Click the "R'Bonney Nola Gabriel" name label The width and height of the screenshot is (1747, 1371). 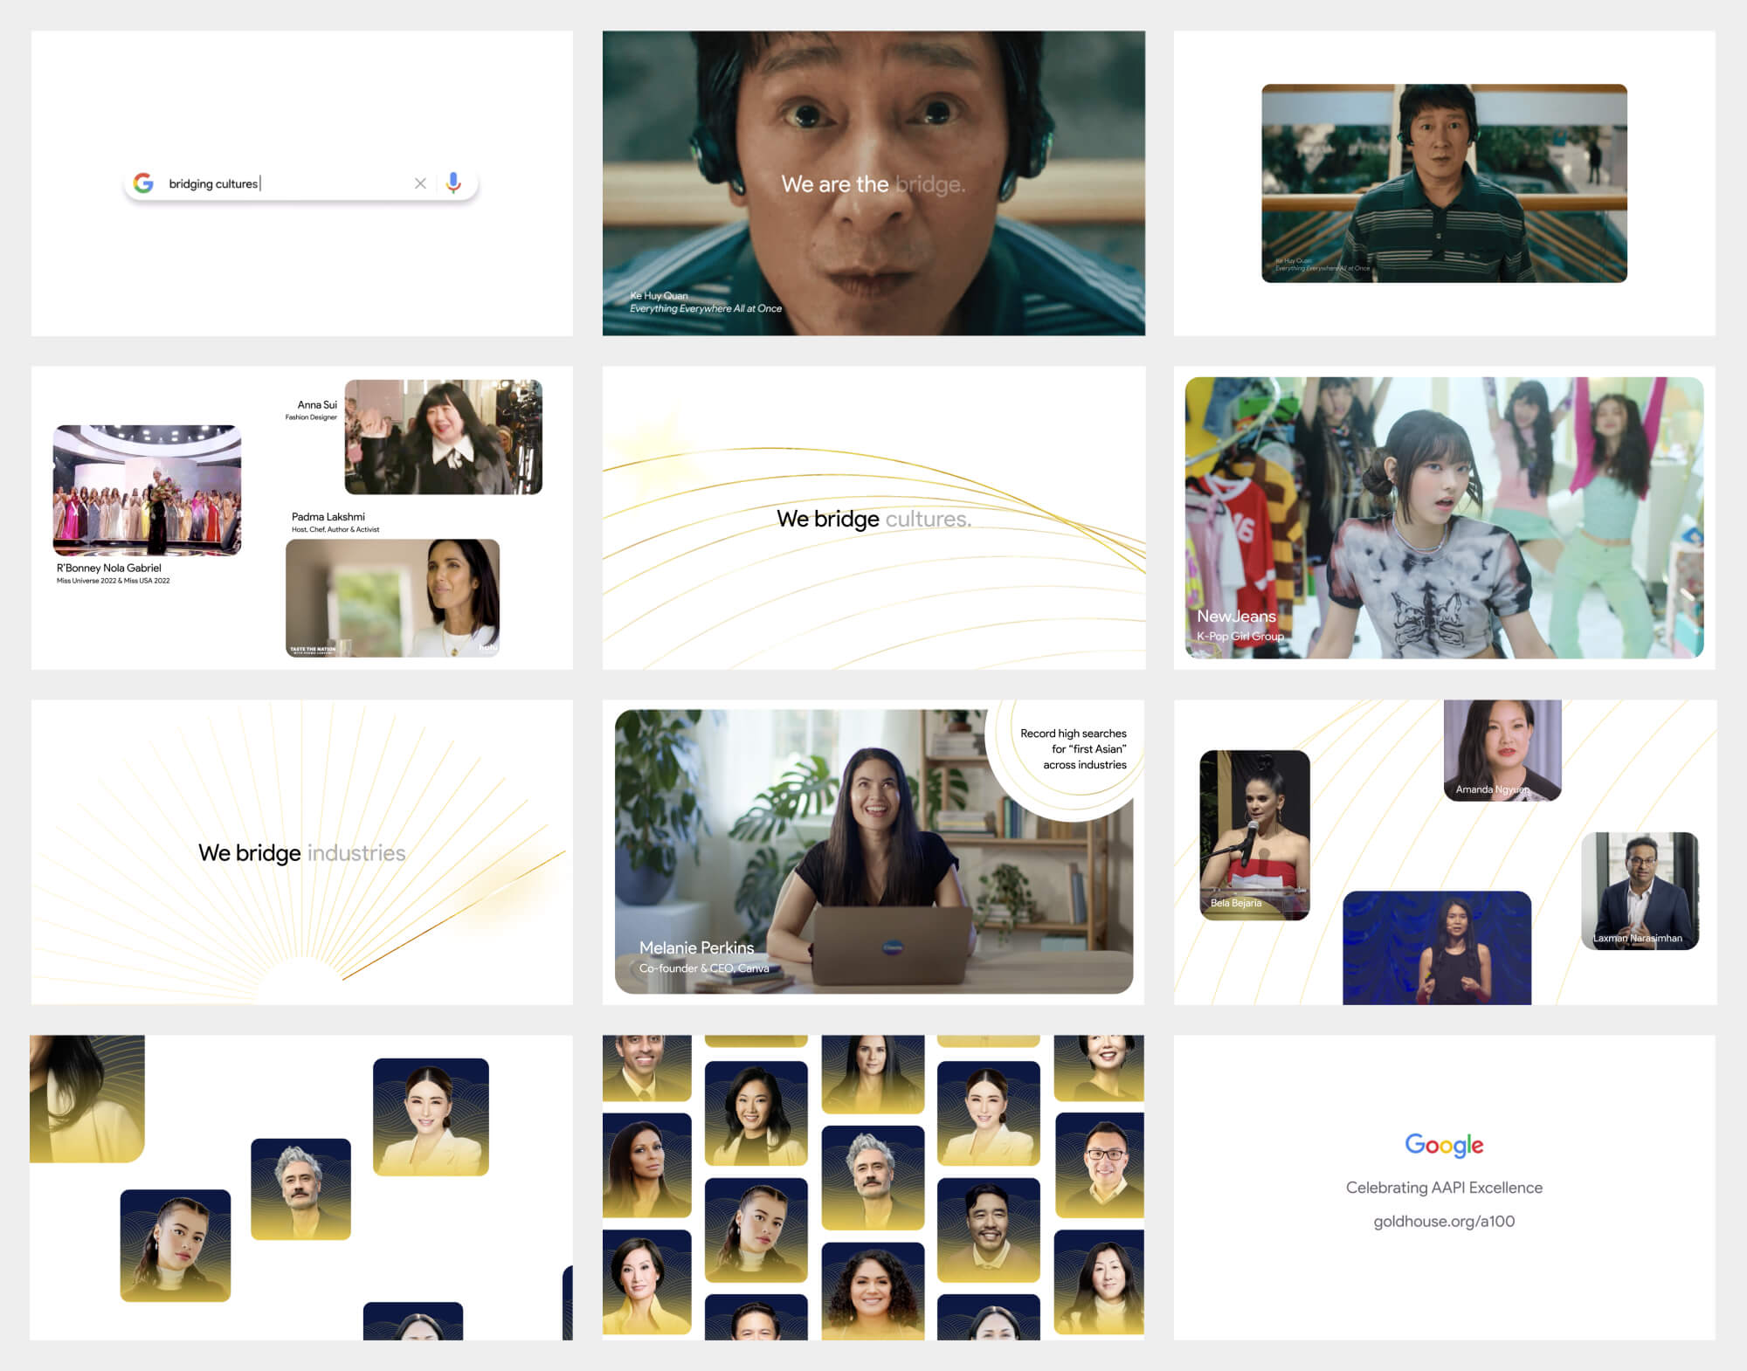pos(109,568)
